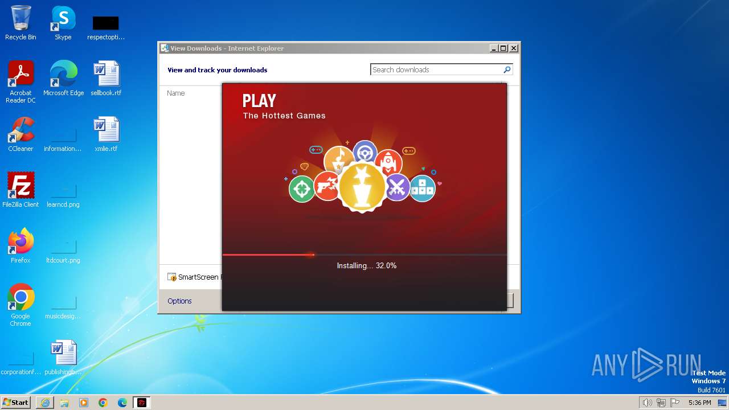Viewport: 729px width, 410px height.
Task: Click the purple crossed swords game icon
Action: [398, 187]
